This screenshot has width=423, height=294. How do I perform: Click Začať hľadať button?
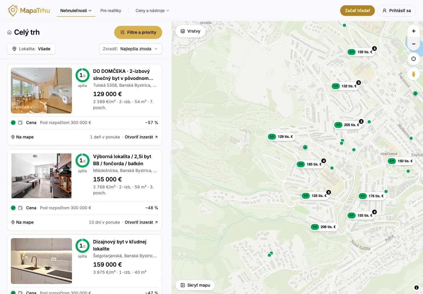click(x=357, y=11)
